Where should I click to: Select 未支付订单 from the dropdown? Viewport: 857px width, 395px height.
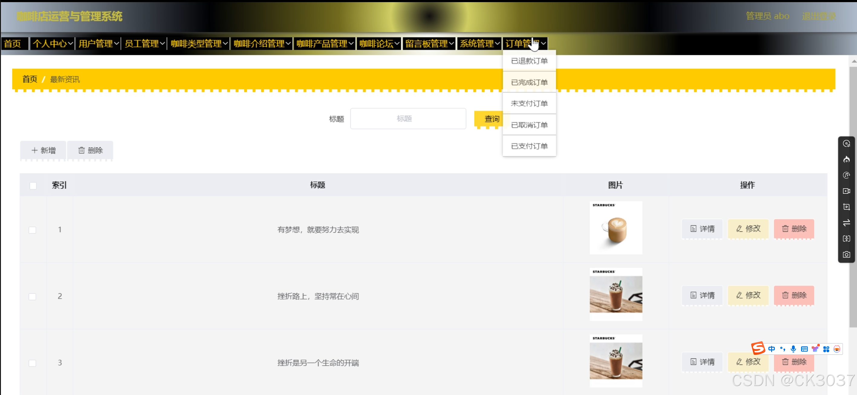pyautogui.click(x=529, y=103)
